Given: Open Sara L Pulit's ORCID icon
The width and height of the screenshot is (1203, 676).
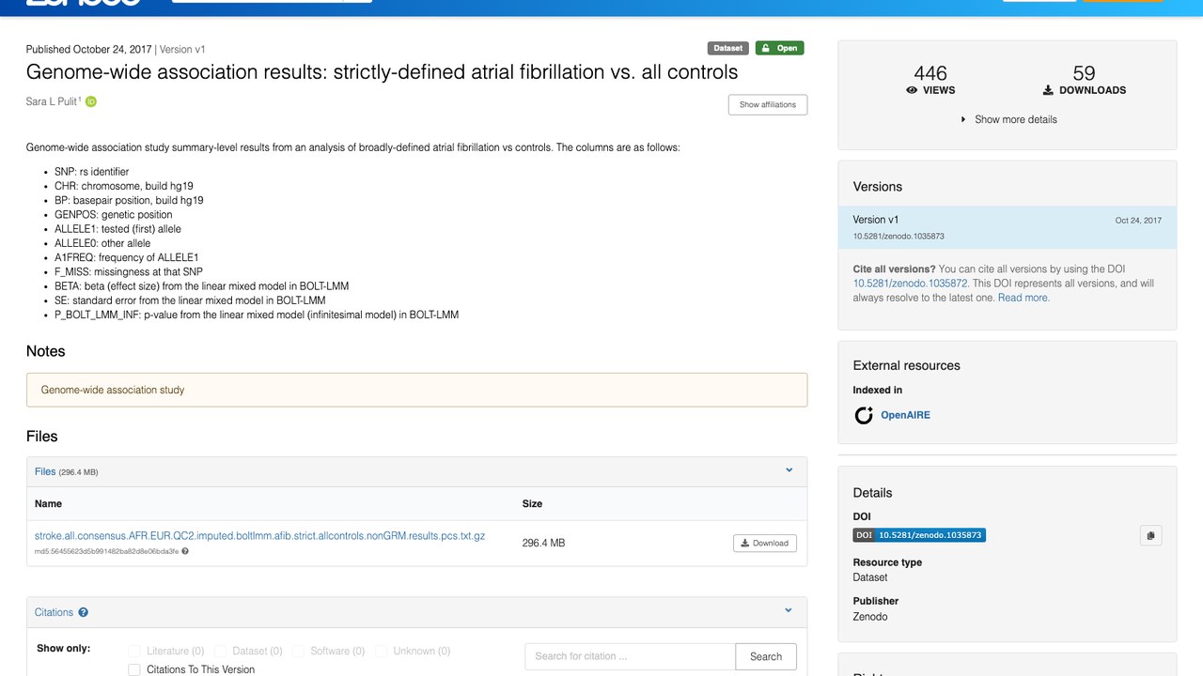Looking at the screenshot, I should pos(91,101).
